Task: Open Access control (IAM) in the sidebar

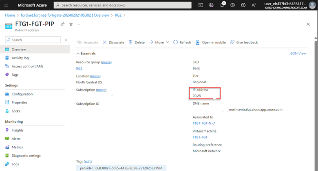Action: (x=27, y=66)
